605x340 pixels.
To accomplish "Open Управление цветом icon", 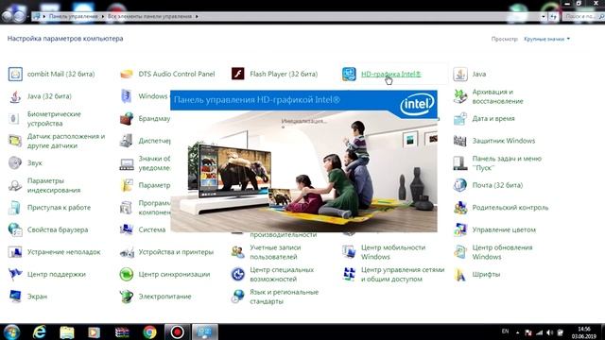I will [x=460, y=229].
